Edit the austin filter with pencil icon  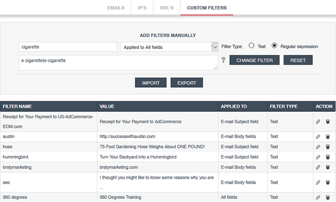click(318, 137)
